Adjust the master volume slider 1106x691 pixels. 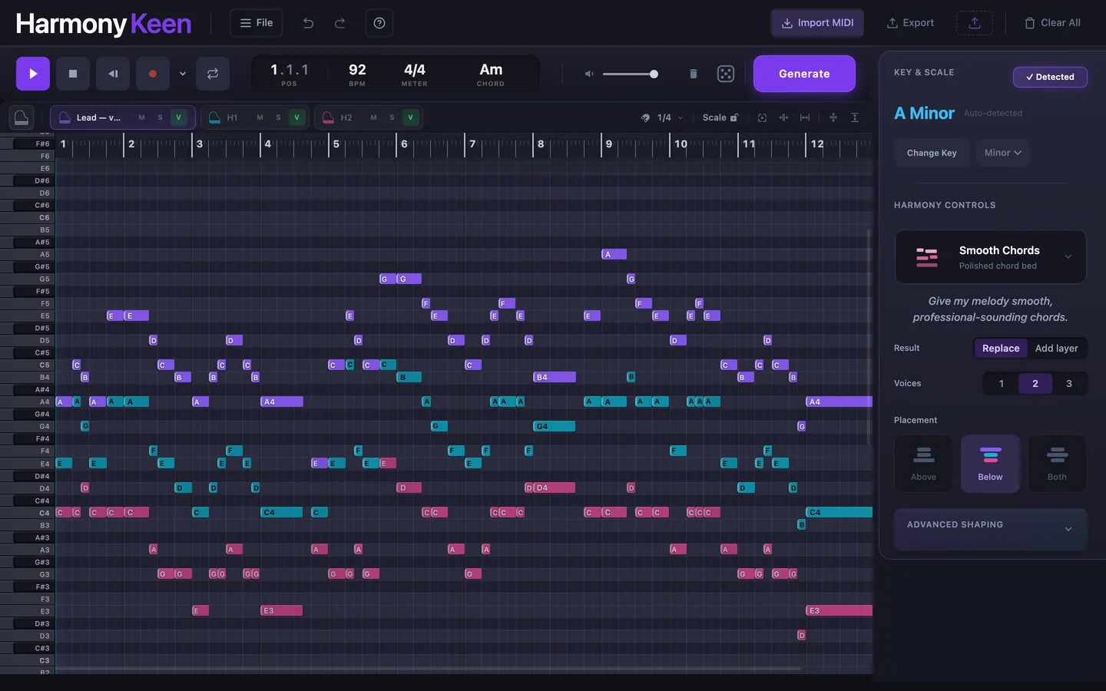pos(631,74)
